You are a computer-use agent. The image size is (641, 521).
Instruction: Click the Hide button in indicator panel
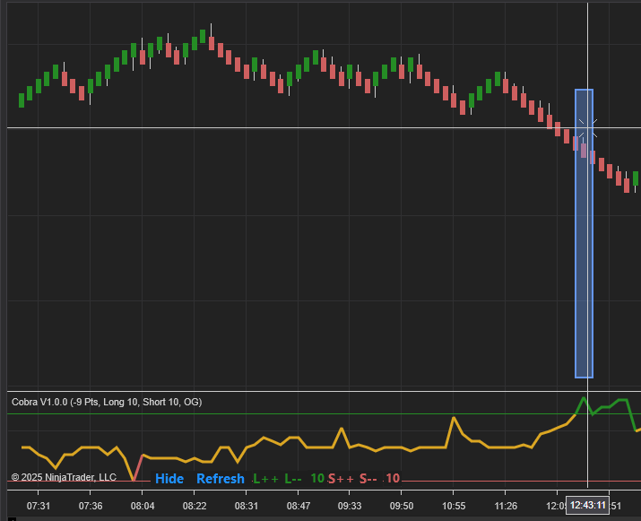[169, 479]
